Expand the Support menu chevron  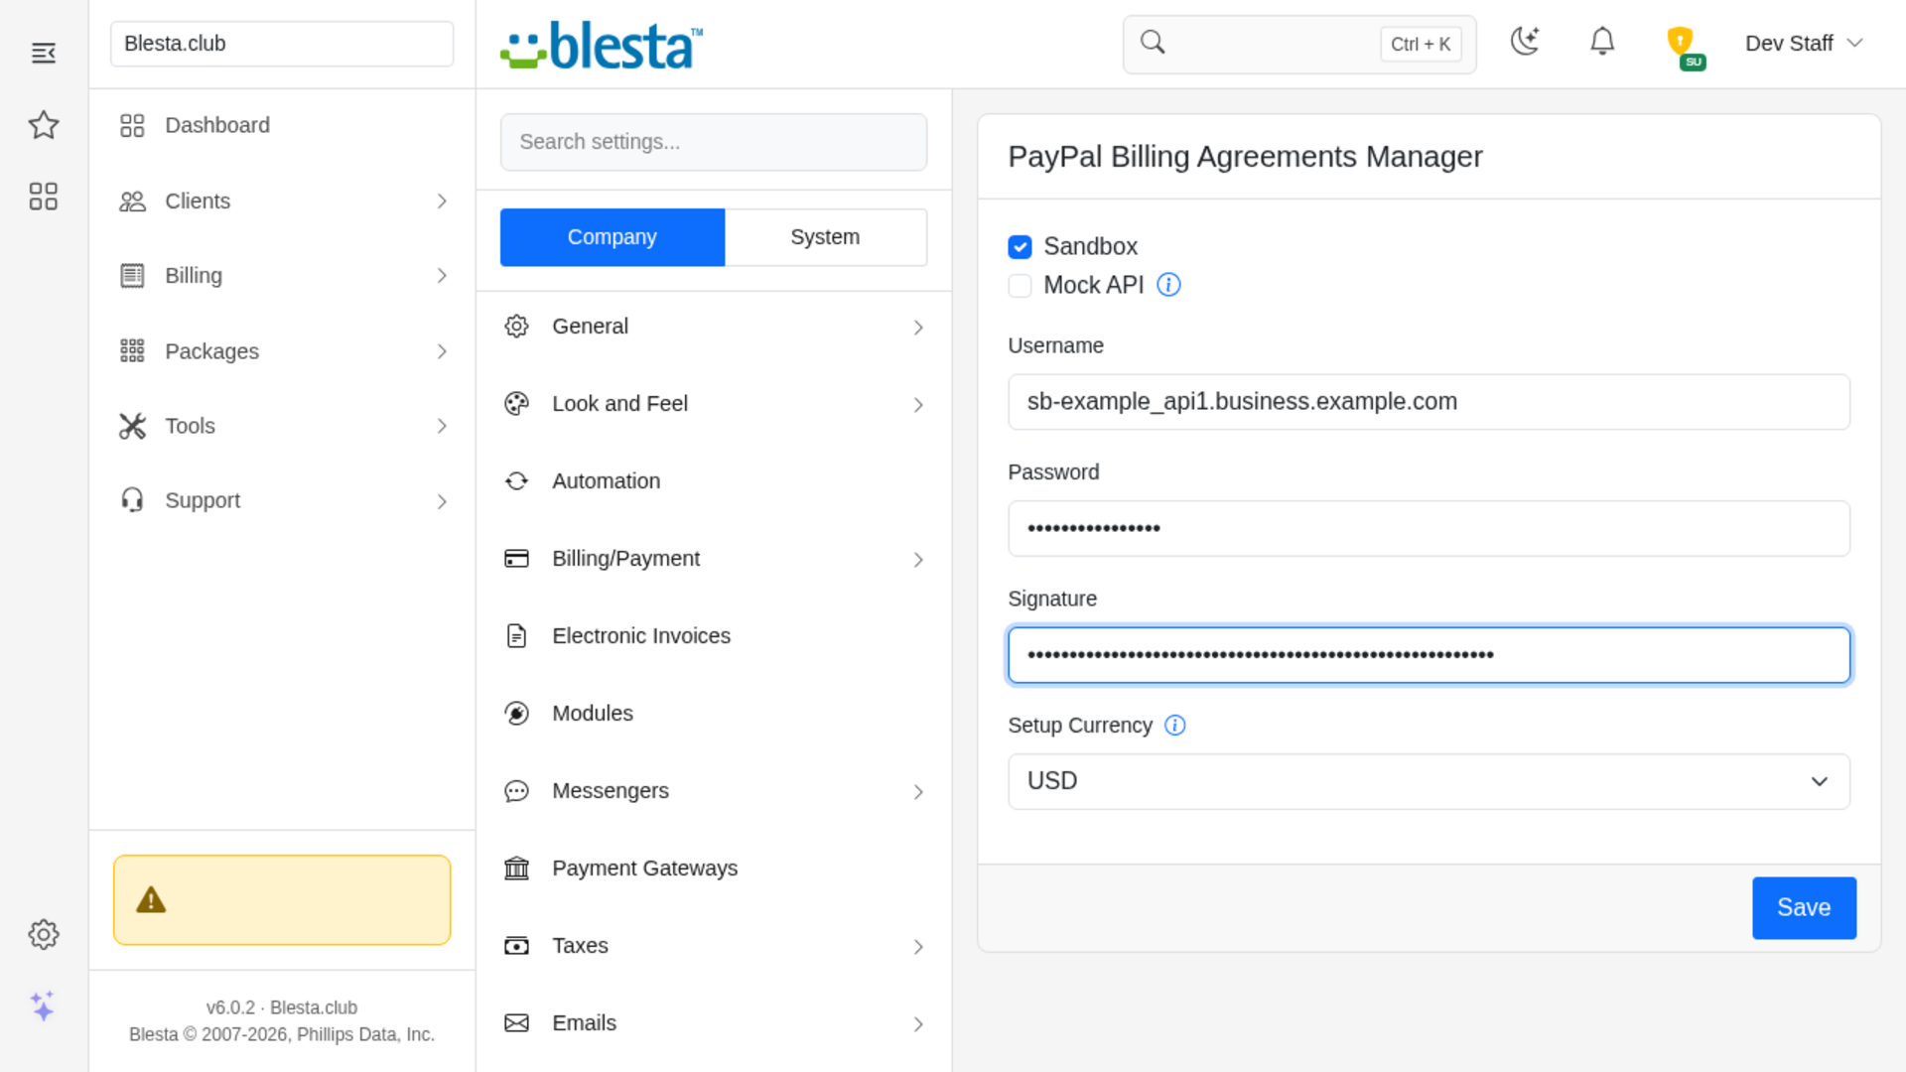(443, 501)
